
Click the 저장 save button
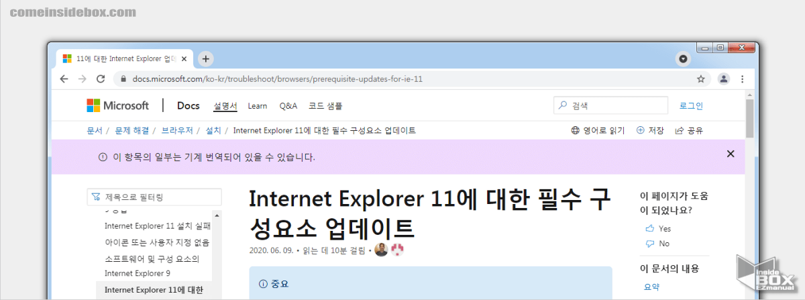click(650, 130)
